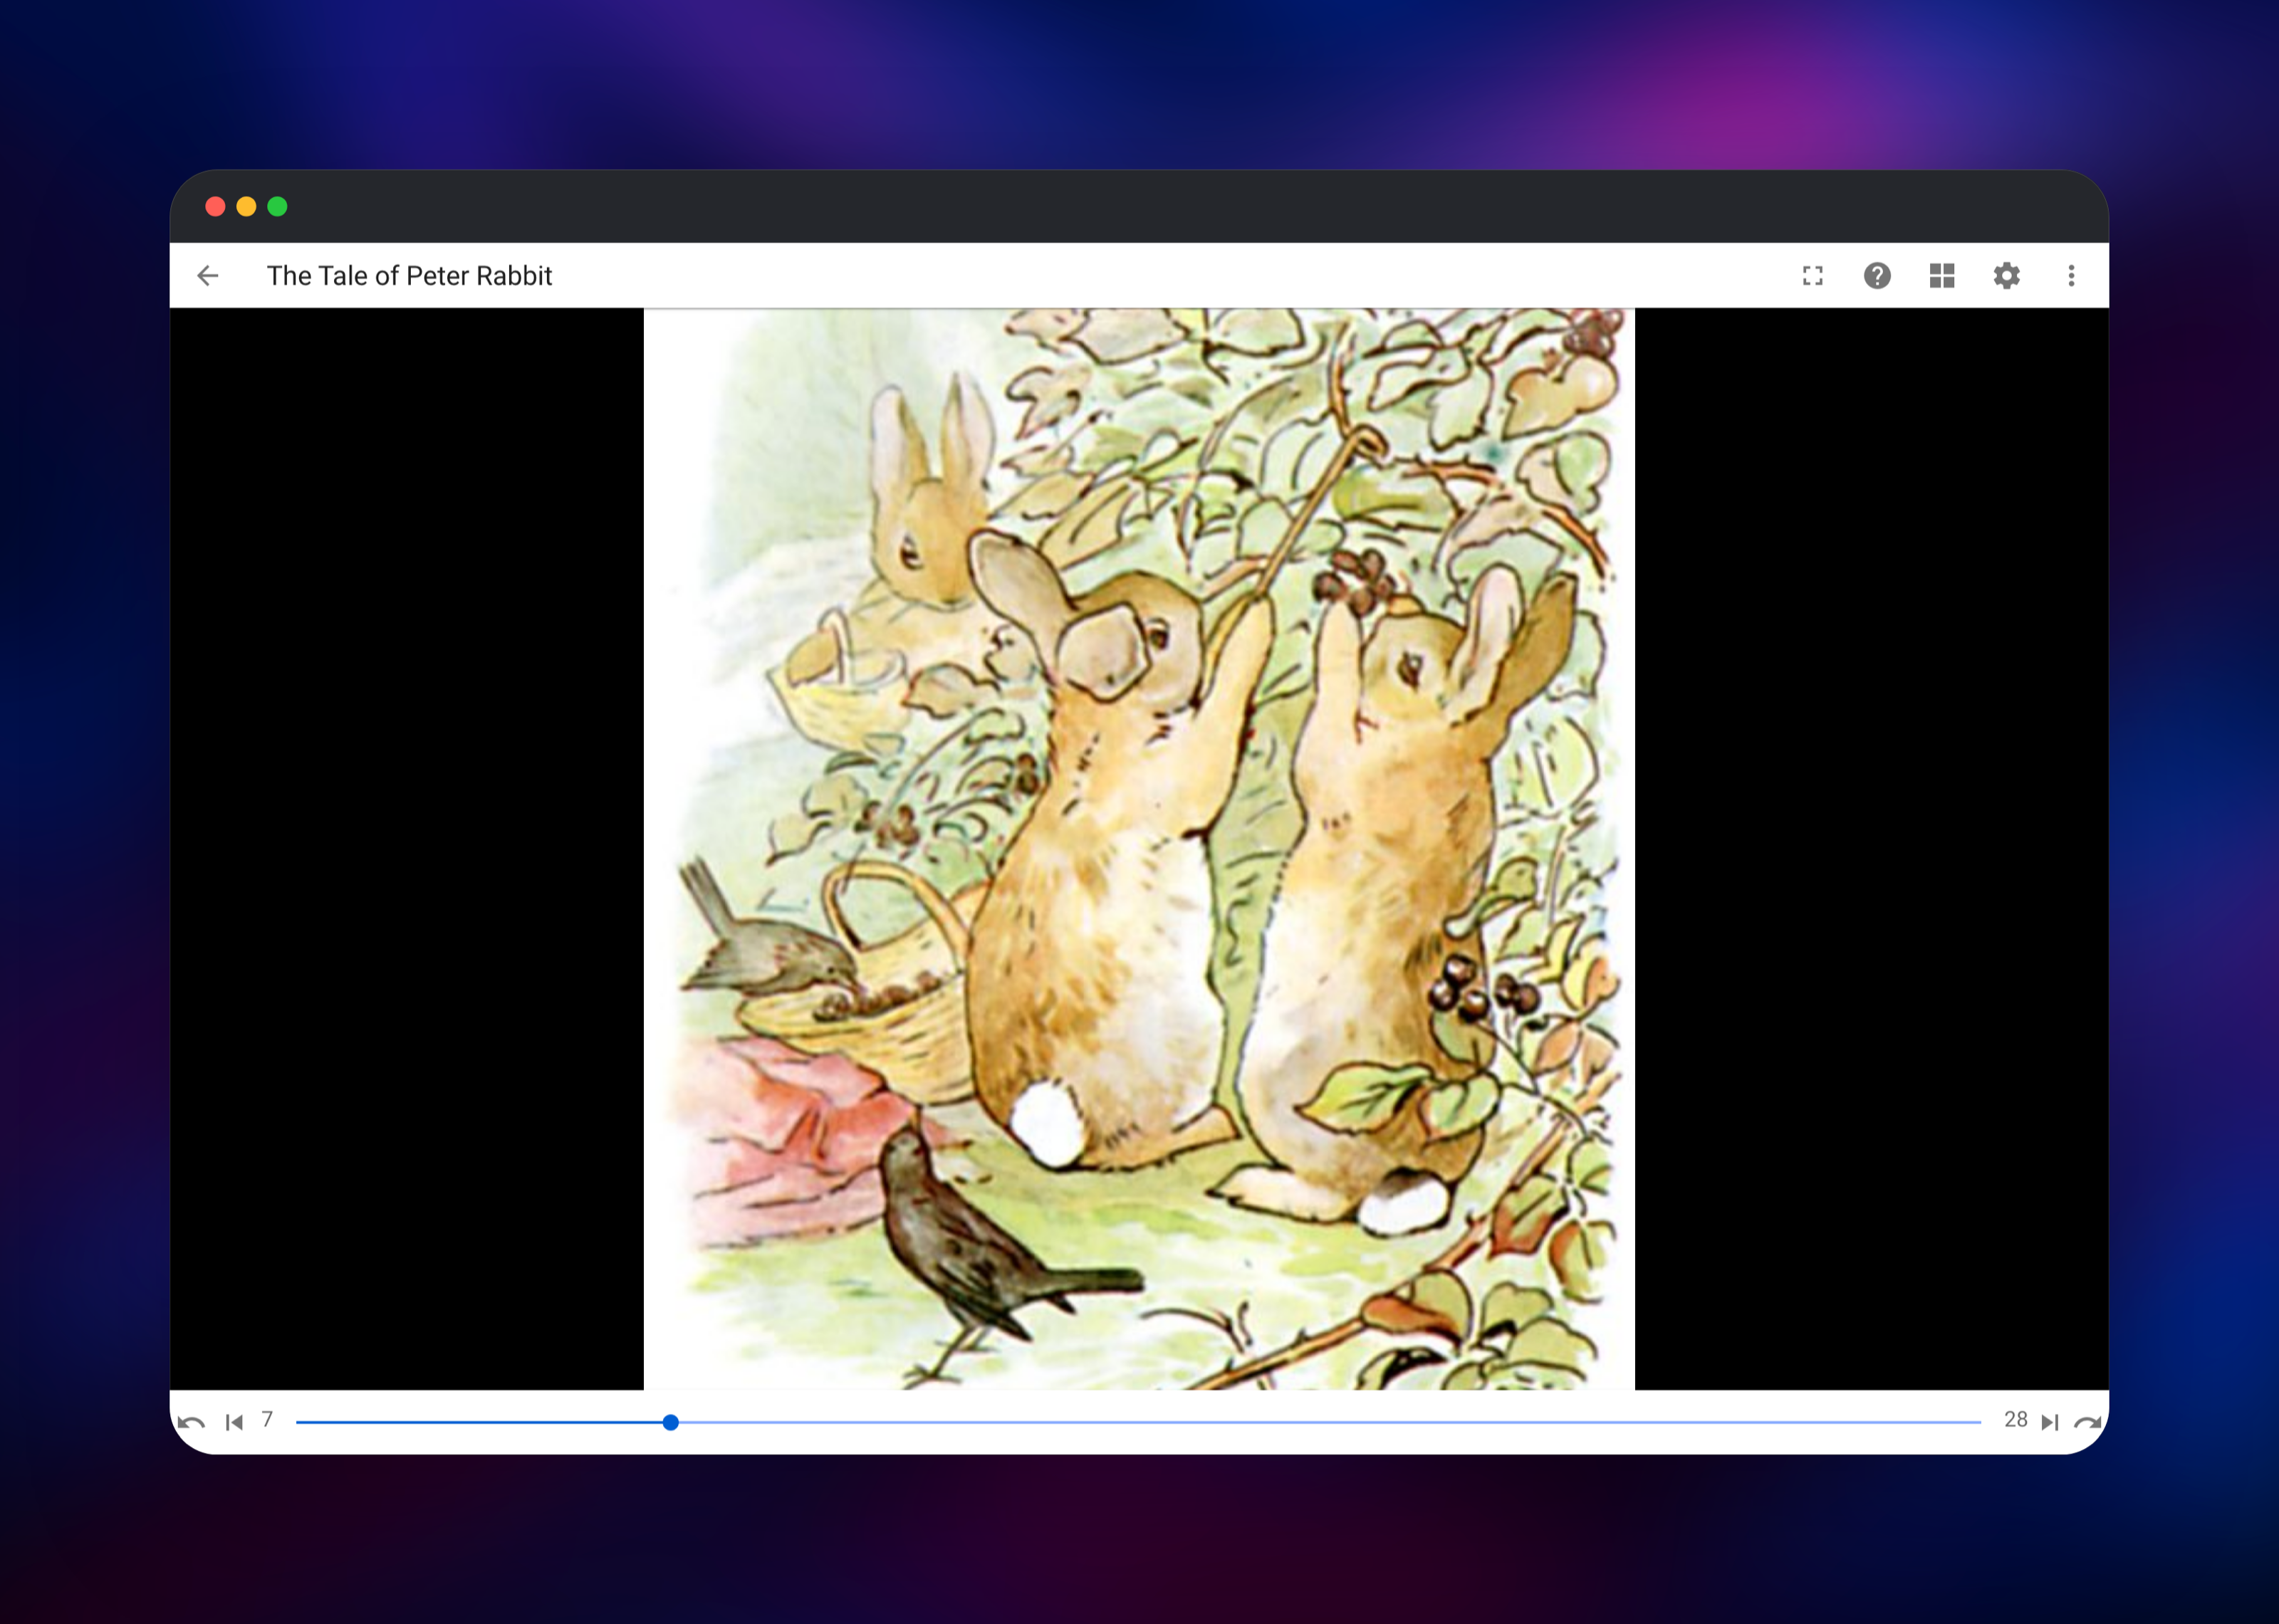The image size is (2279, 1624).
Task: Open the more options menu
Action: (2071, 276)
